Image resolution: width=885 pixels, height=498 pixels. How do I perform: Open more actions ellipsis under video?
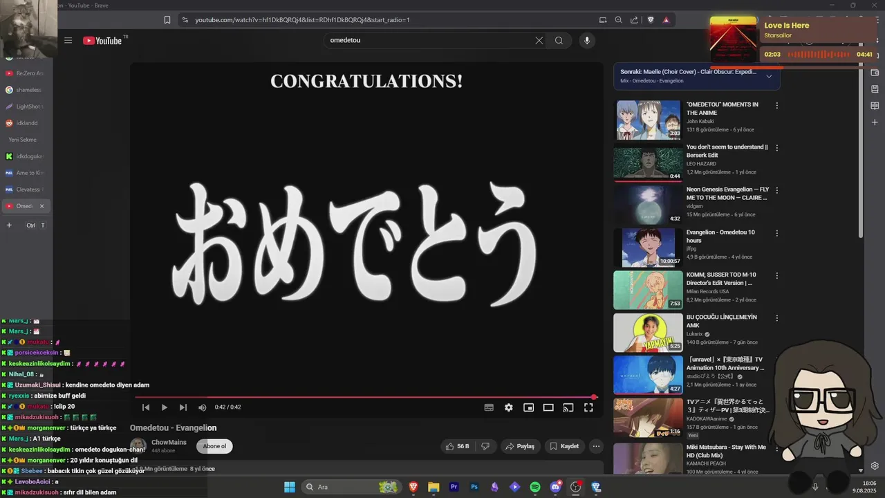596,446
